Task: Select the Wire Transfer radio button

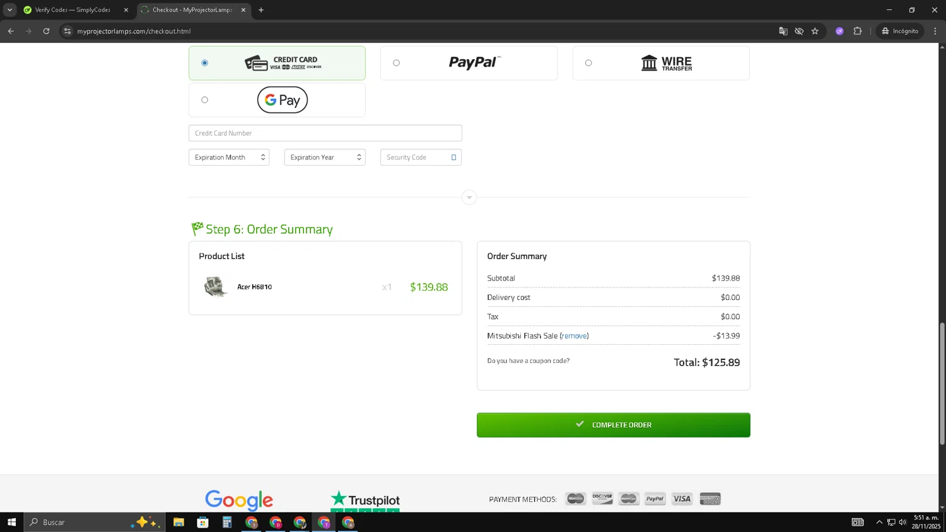Action: (588, 63)
